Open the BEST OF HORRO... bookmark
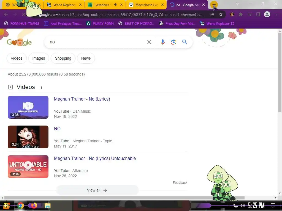 coord(136,24)
